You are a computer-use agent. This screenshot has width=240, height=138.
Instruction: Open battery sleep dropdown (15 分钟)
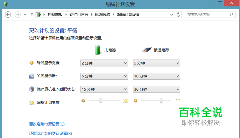tap(104, 89)
